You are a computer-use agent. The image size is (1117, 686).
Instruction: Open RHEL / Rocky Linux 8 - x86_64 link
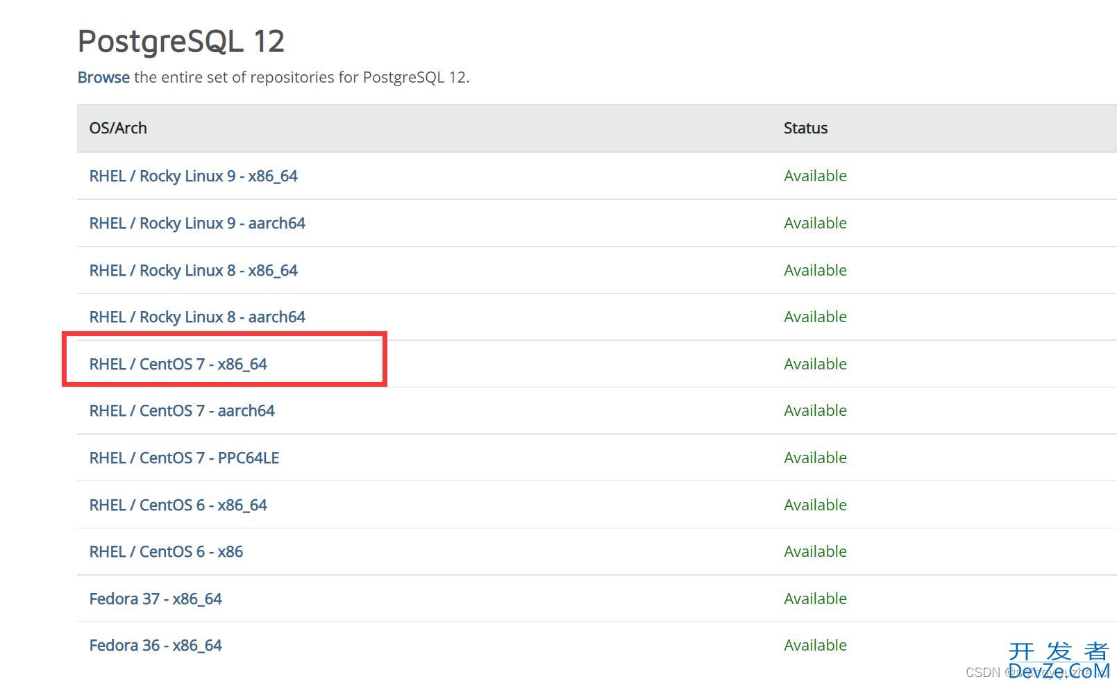click(x=193, y=270)
